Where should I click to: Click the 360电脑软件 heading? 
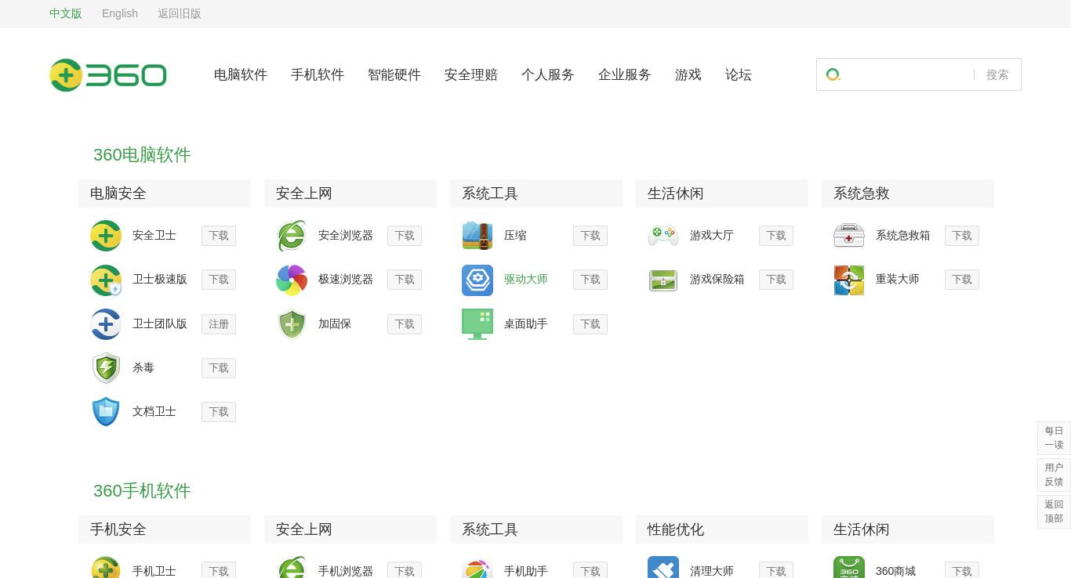142,155
